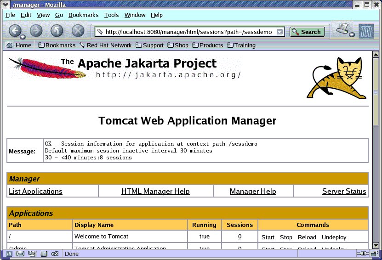This screenshot has width=382, height=260.
Task: Open the View menu
Action: (x=43, y=15)
